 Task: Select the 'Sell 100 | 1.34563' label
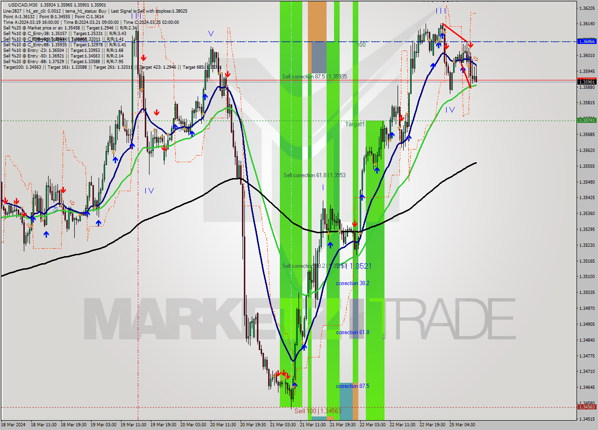coord(318,411)
